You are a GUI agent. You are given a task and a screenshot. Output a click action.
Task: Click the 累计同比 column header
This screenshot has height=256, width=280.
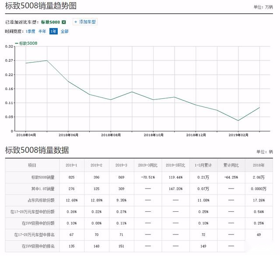[x=231, y=165]
